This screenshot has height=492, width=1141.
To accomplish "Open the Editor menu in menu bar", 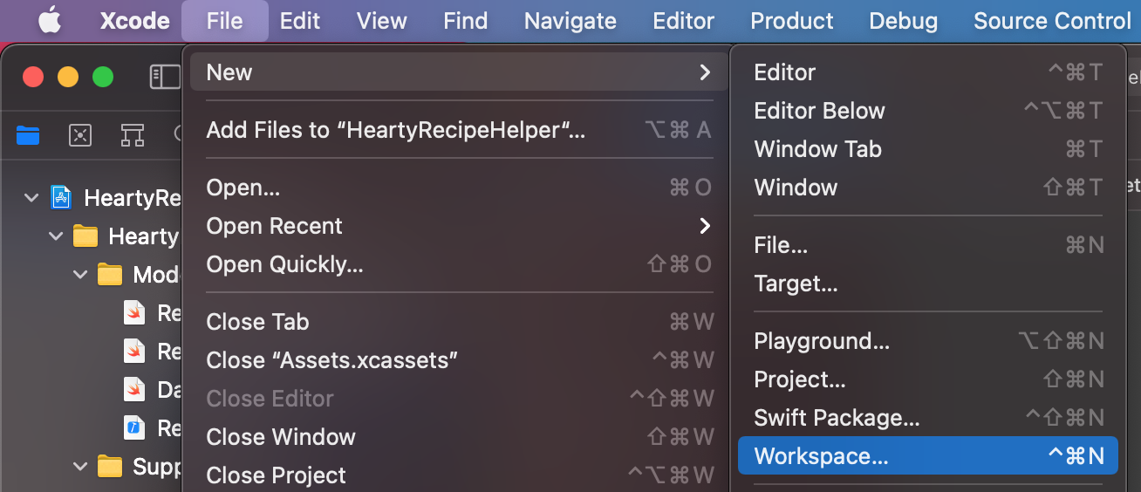I will [684, 20].
